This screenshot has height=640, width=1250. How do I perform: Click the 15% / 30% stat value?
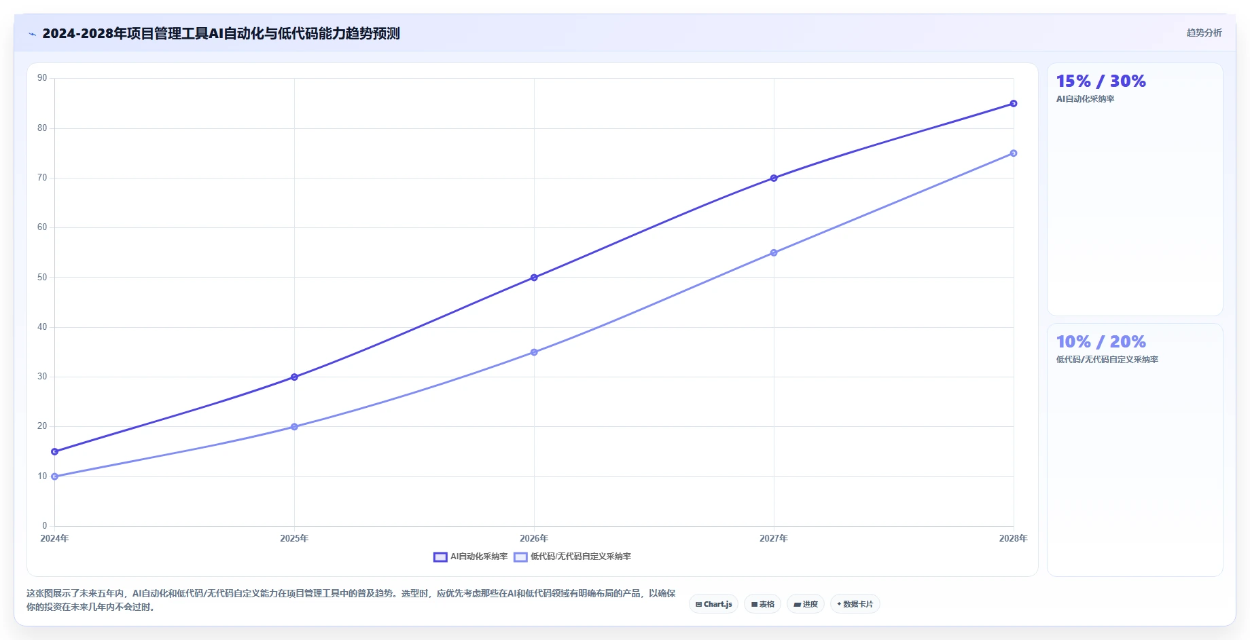click(1101, 81)
